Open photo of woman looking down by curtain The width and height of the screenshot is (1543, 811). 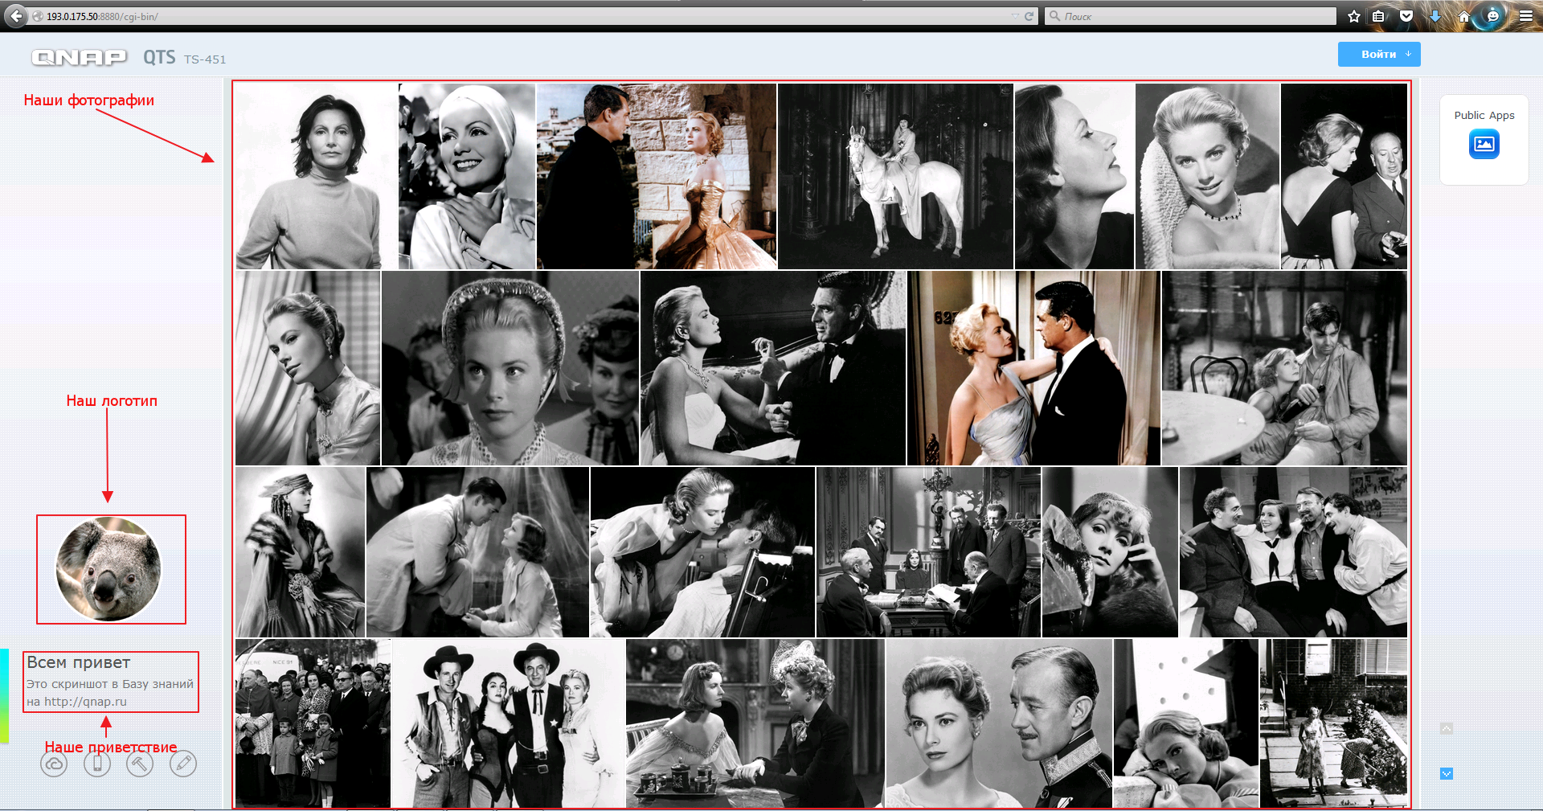click(x=308, y=368)
